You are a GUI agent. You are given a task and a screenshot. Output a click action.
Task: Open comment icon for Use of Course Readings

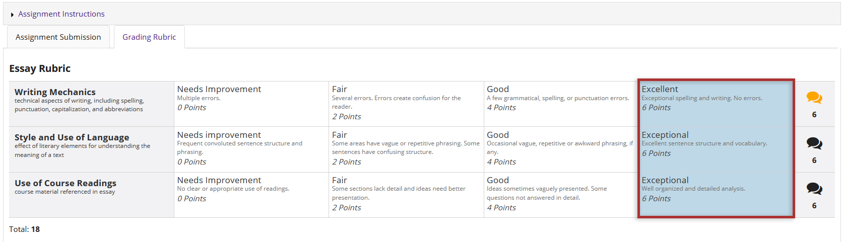pyautogui.click(x=814, y=189)
